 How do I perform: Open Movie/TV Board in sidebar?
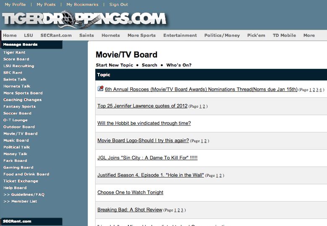click(x=21, y=133)
